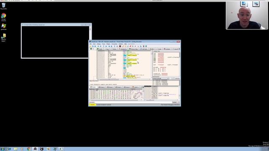Select the Dump 1 tab

pyautogui.click(x=93, y=87)
